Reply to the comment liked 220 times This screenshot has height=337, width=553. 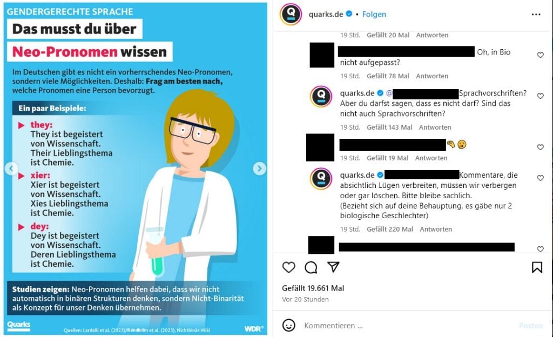436,229
